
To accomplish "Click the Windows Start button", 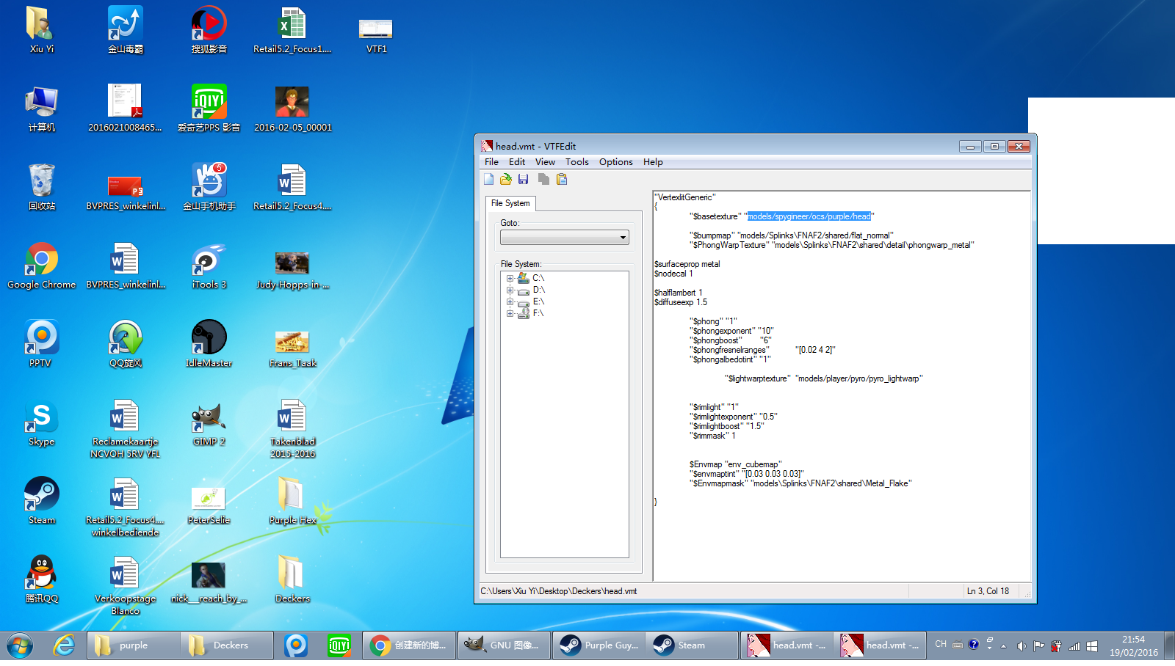I will tap(20, 645).
